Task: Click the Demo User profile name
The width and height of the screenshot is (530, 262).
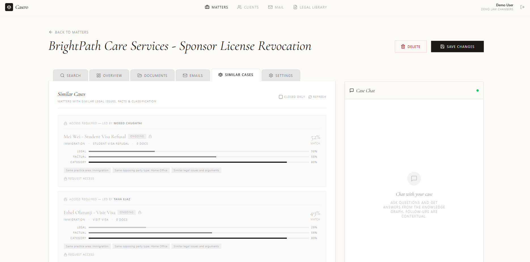Action: 504,5
